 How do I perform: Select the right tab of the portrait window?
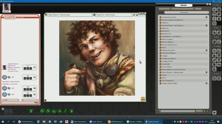coord(112,15)
